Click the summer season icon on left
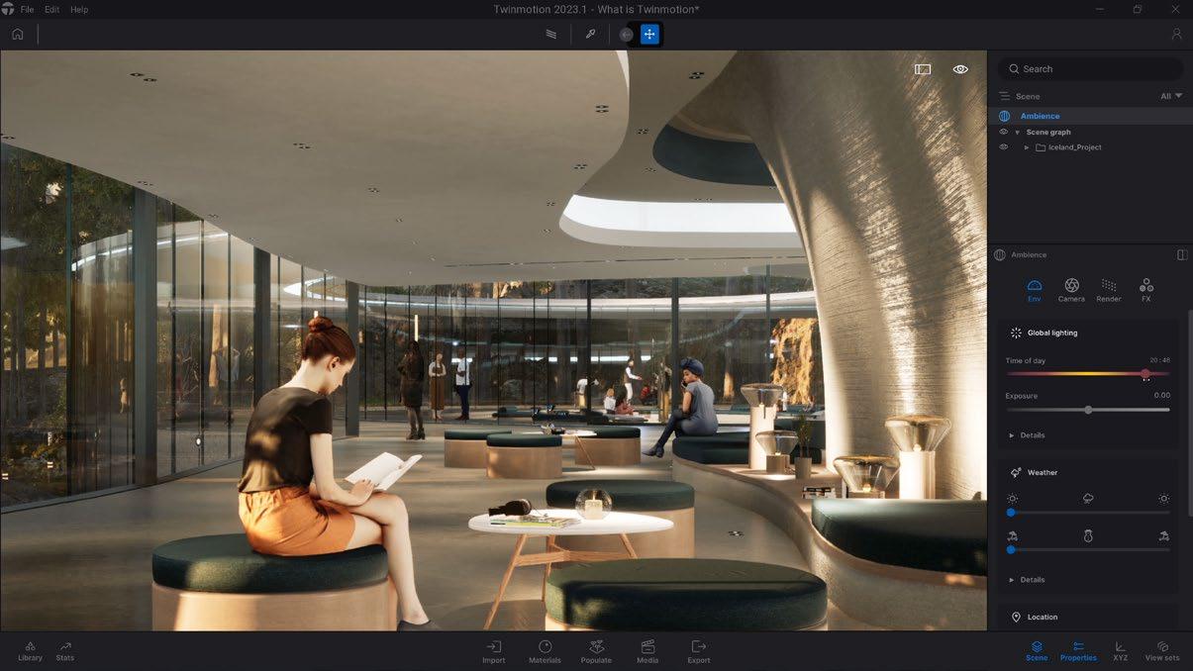 (1011, 535)
